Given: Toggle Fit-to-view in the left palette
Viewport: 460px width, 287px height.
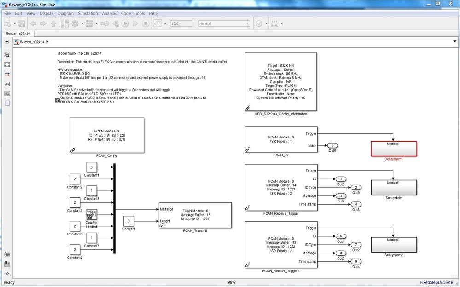Looking at the screenshot, I should (x=7, y=64).
